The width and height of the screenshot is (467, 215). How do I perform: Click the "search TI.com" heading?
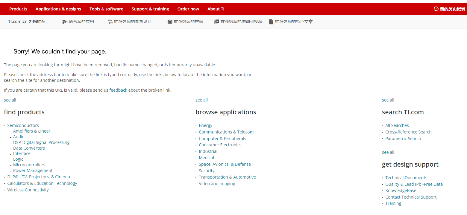point(403,112)
